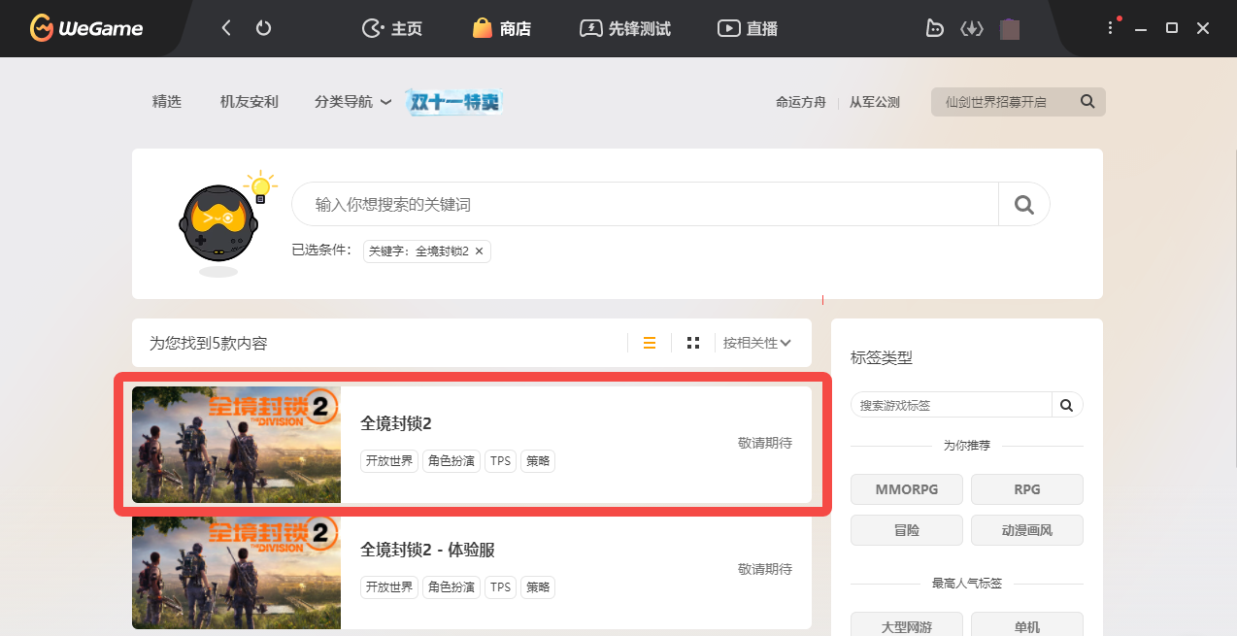
Task: Expand the 按相关性 sort dropdown
Action: pyautogui.click(x=756, y=343)
